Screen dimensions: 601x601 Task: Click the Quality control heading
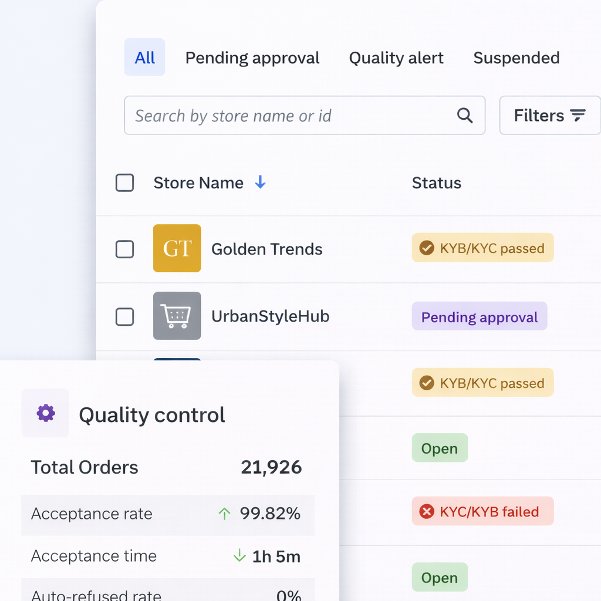152,415
